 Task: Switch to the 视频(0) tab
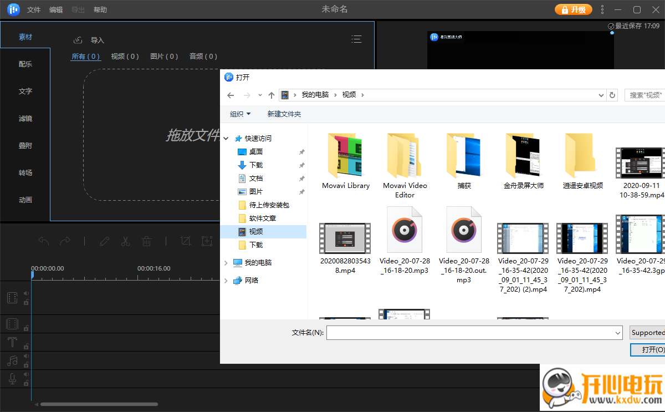point(124,56)
